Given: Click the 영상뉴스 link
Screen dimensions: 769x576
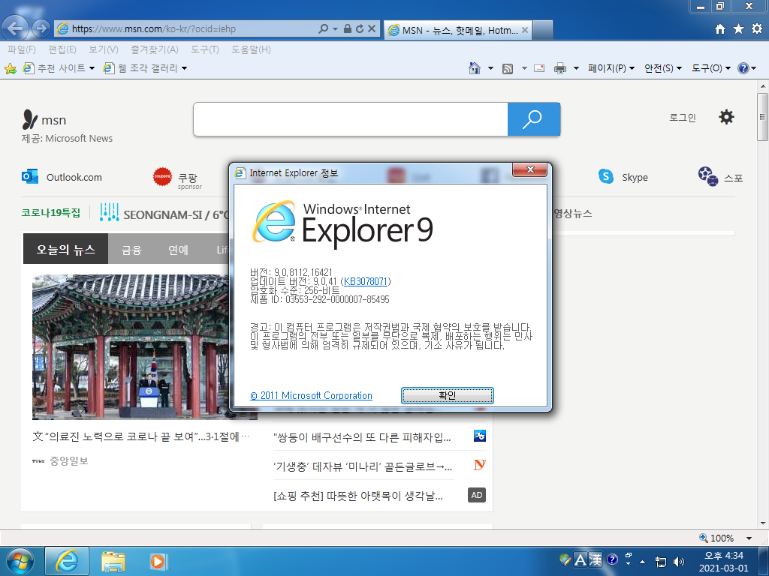Looking at the screenshot, I should [573, 214].
